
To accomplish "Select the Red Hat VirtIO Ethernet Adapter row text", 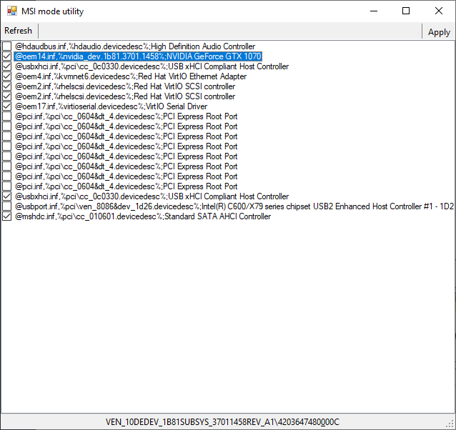I will point(131,76).
